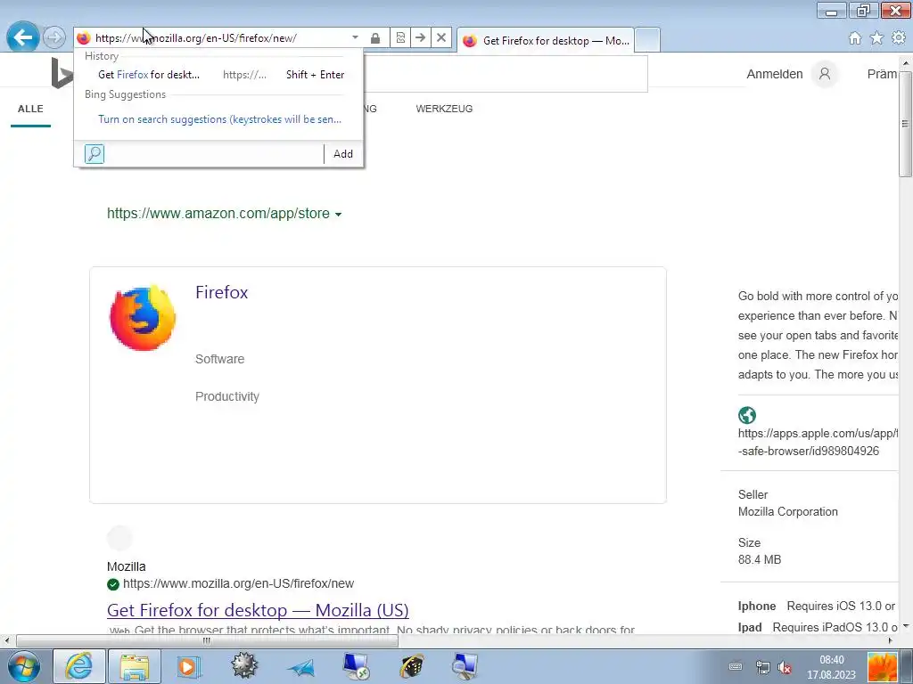This screenshot has width=913, height=684.
Task: Click the vertical scrollbar up arrow
Action: point(906,61)
